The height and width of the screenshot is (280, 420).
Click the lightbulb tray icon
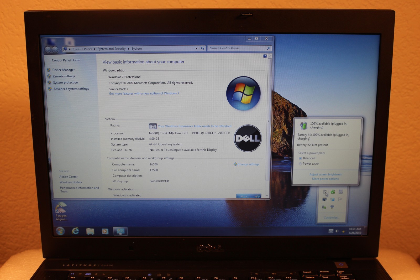(332, 207)
